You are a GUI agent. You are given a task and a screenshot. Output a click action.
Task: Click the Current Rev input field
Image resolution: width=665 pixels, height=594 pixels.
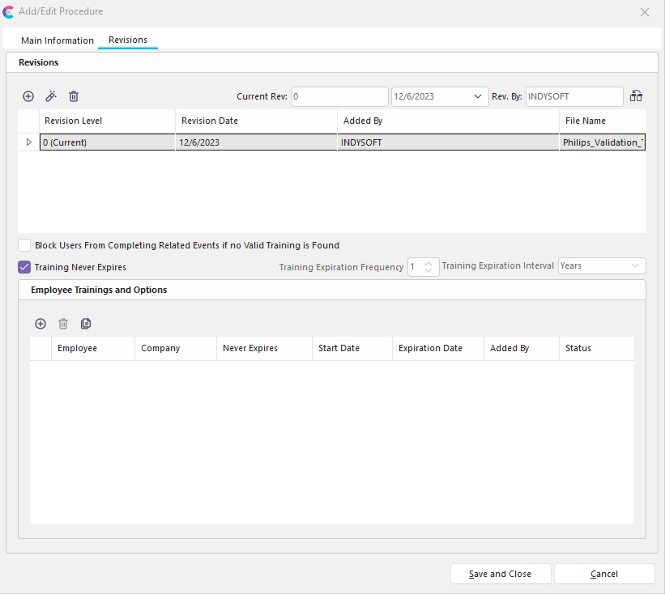coord(339,96)
